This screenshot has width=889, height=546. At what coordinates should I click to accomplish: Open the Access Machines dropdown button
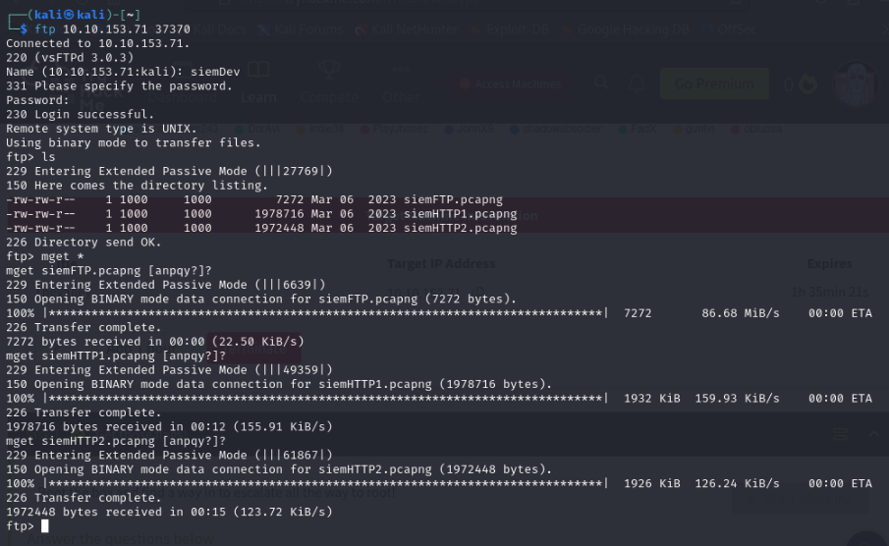(512, 83)
